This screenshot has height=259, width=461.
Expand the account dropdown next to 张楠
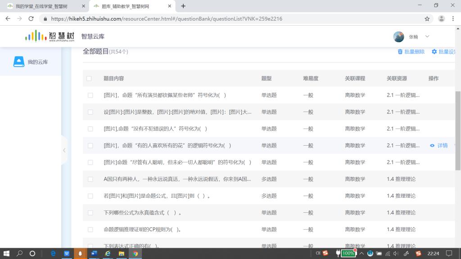[427, 36]
